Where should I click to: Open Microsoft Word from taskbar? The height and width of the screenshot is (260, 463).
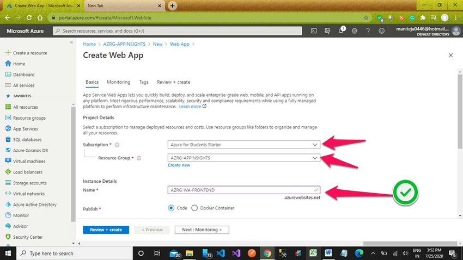pos(328,253)
